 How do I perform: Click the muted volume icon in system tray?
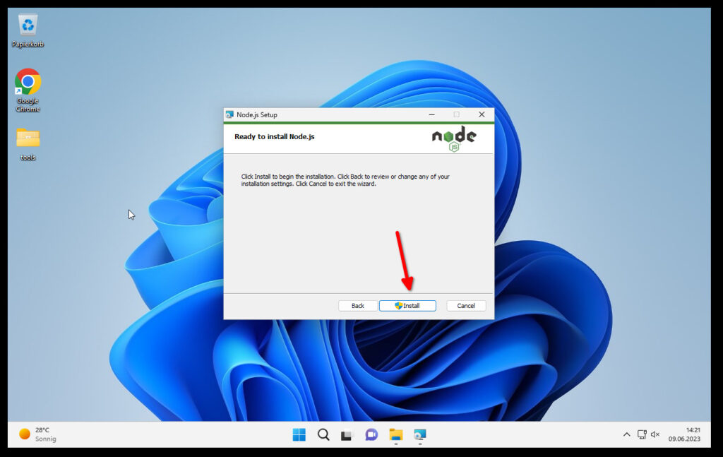pos(655,434)
